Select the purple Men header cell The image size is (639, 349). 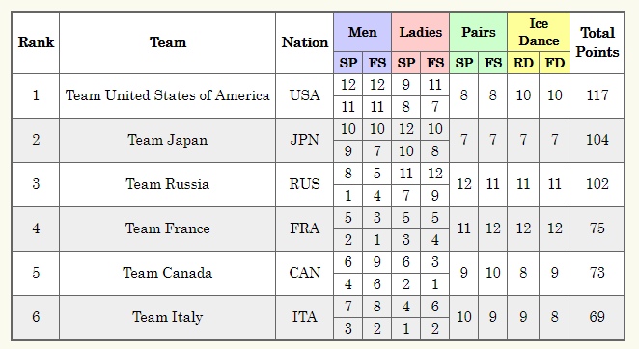[362, 32]
